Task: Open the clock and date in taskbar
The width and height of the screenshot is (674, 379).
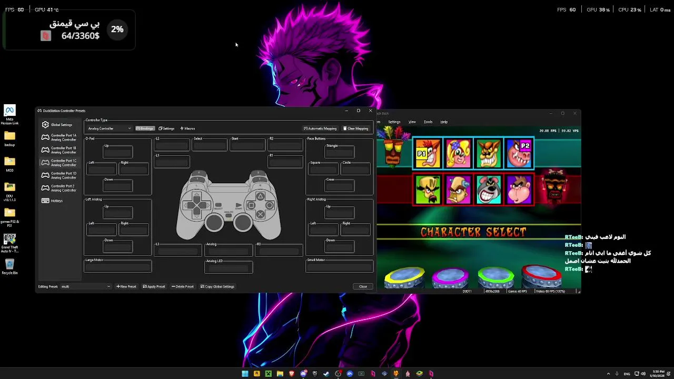Action: pos(658,374)
